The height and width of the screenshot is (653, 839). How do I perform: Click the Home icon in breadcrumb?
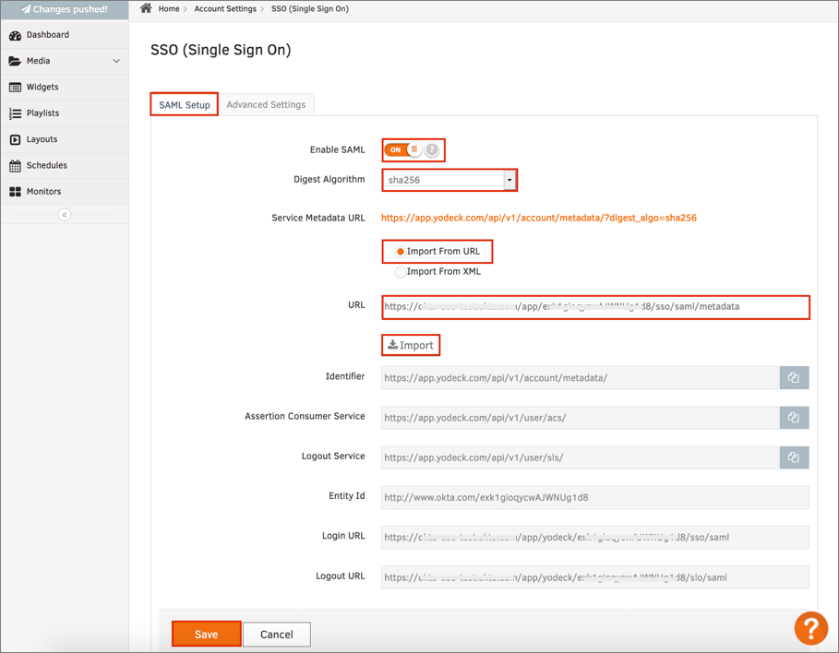click(146, 8)
